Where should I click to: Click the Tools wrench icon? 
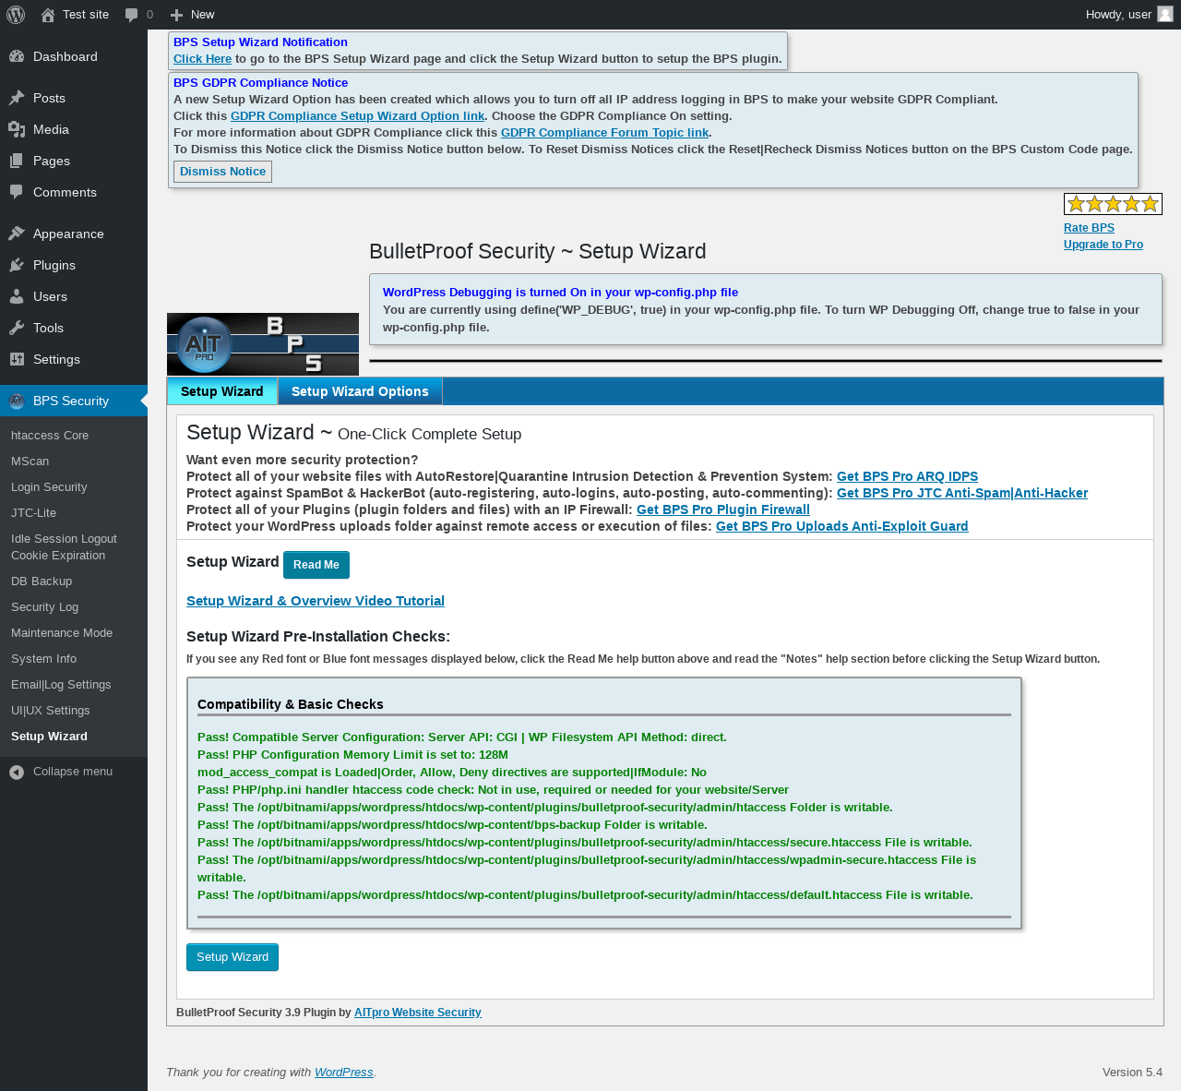17,328
